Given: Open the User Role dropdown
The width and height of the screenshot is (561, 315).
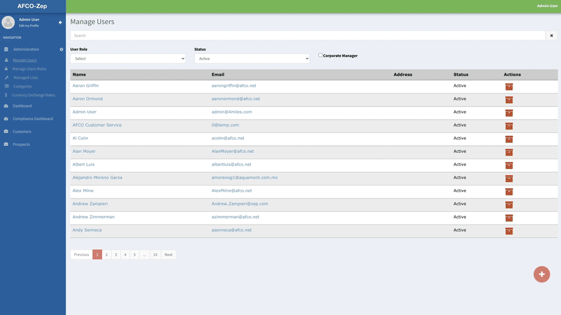Looking at the screenshot, I should [x=128, y=58].
